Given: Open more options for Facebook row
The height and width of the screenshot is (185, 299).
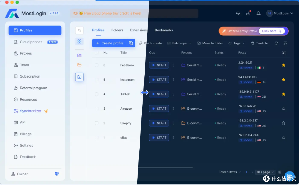Looking at the screenshot, I should pyautogui.click(x=173, y=65).
